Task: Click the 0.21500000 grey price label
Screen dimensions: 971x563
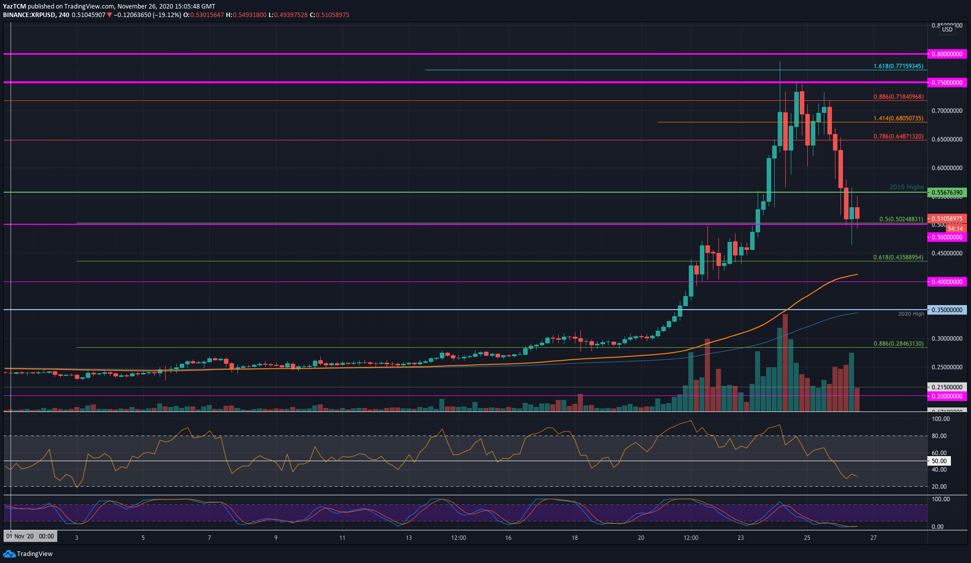Action: click(946, 387)
